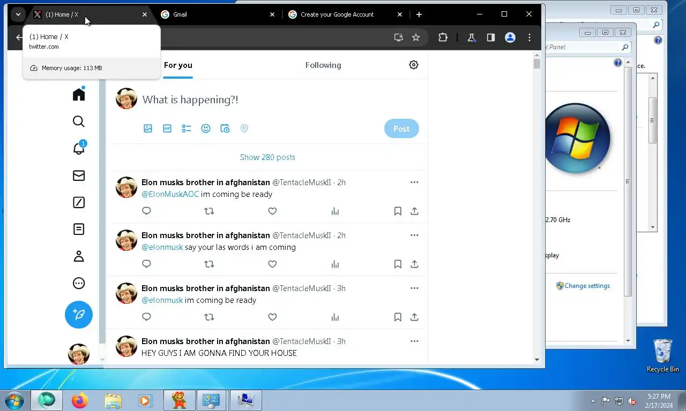Open account avatar at sidebar bottom
Screen dimensions: 686x411
tap(79, 354)
